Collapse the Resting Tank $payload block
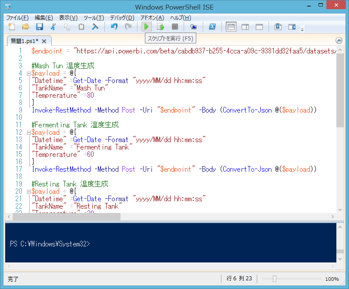 coord(29,192)
